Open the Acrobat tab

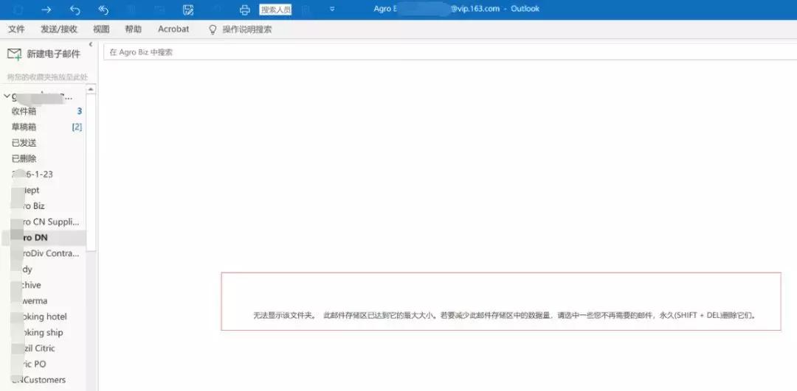(x=173, y=29)
